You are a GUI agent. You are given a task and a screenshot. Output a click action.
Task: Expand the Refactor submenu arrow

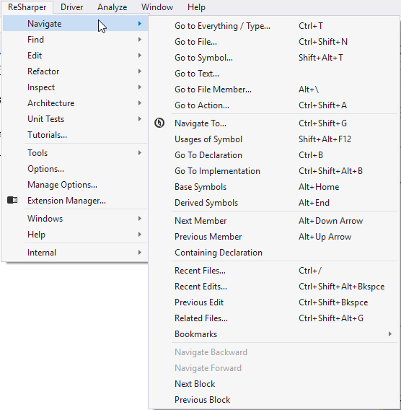[x=140, y=71]
